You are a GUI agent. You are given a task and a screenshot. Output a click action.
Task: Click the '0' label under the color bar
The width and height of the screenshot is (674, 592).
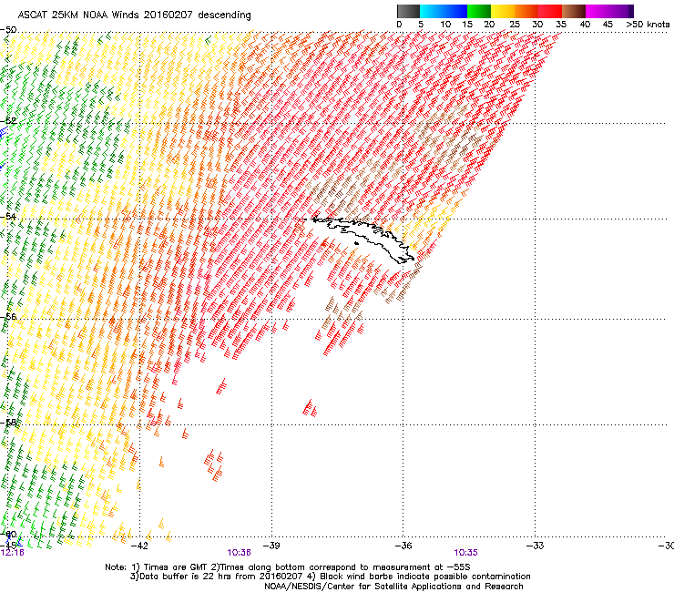pyautogui.click(x=399, y=25)
